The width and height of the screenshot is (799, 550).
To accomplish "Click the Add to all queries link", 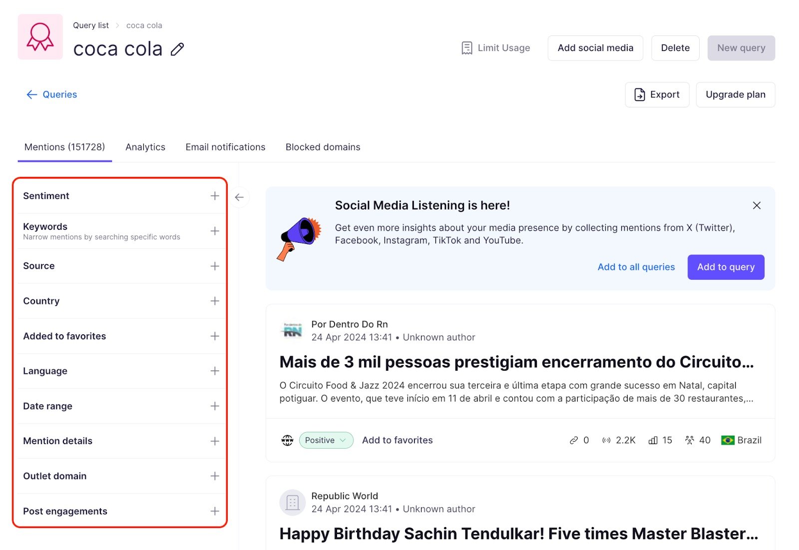I will [x=636, y=267].
